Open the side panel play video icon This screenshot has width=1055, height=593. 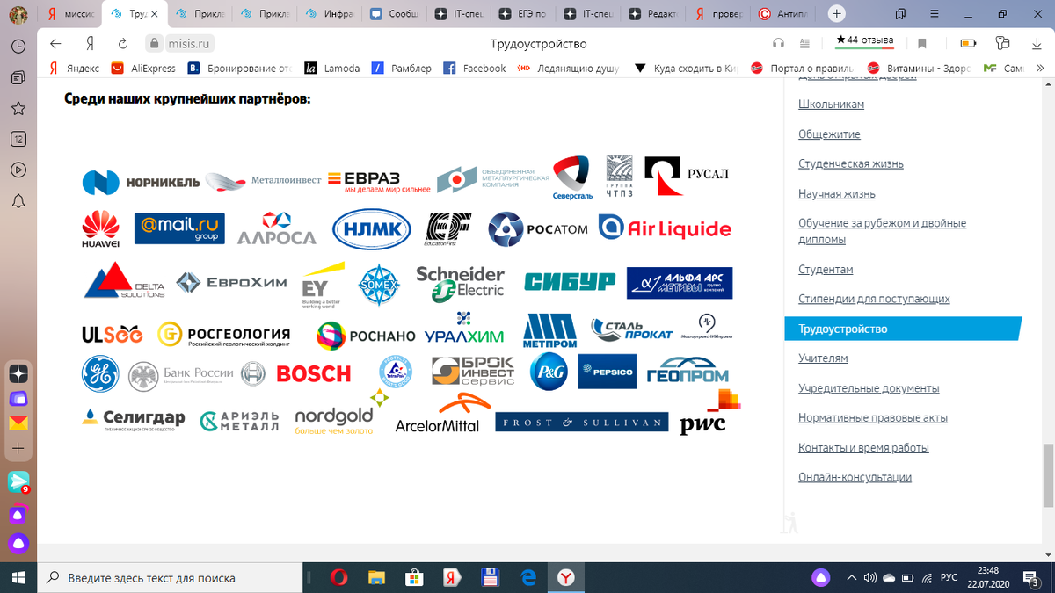click(x=18, y=170)
